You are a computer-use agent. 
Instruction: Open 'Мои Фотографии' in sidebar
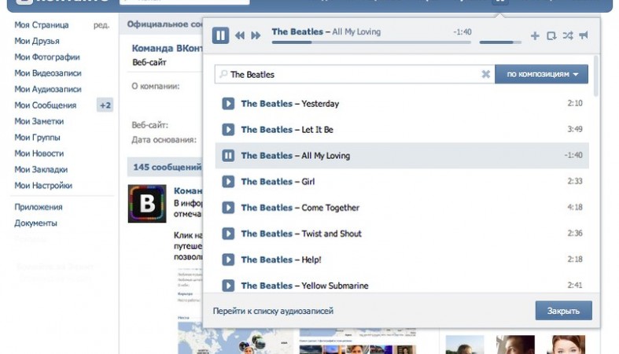47,57
